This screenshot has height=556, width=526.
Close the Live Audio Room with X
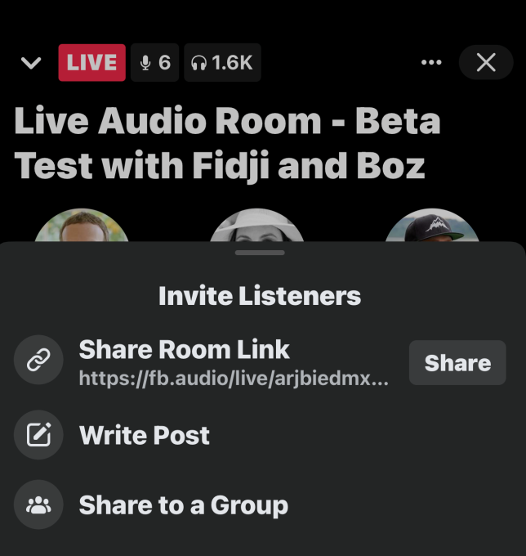[486, 63]
